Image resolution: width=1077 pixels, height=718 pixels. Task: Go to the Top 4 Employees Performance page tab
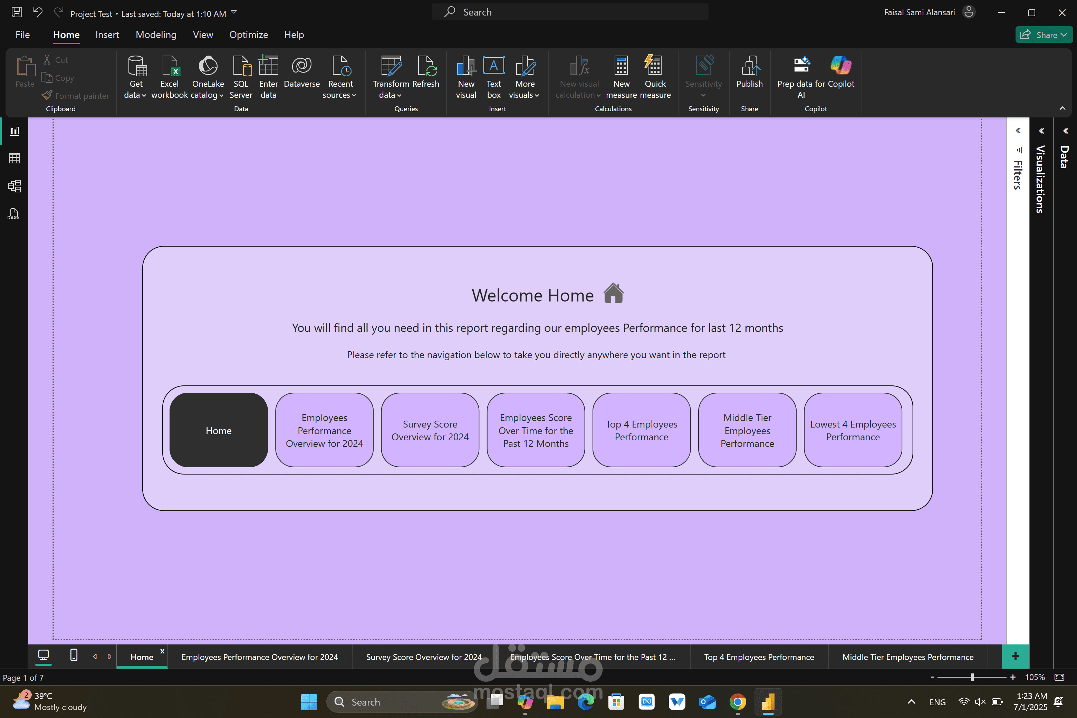[x=759, y=657]
